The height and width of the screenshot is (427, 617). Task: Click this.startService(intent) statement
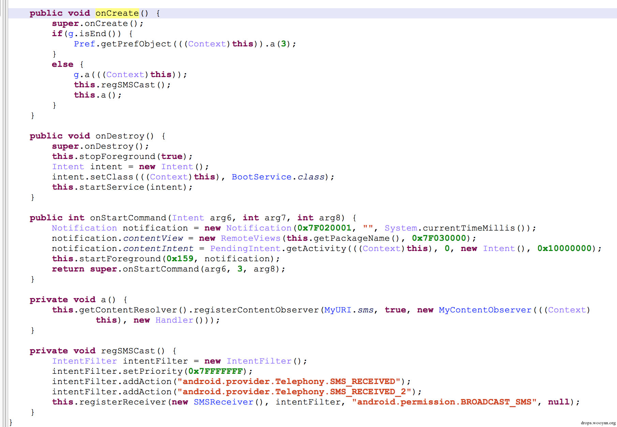pyautogui.click(x=122, y=187)
